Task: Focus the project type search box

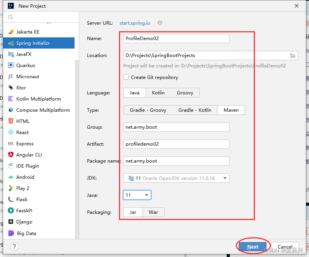Action: tap(41, 17)
